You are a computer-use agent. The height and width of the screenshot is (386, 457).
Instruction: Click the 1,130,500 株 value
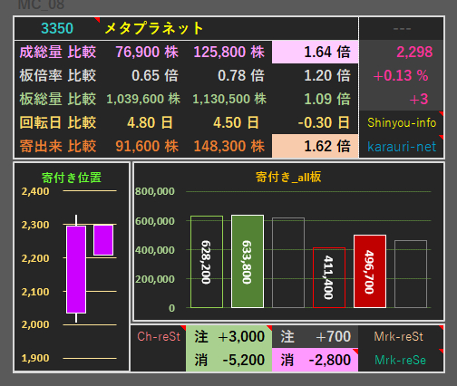(229, 99)
